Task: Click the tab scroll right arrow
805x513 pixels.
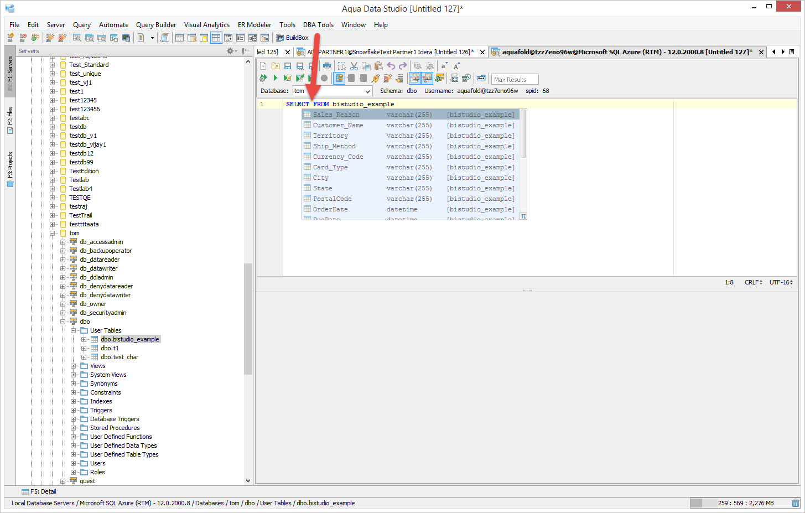Action: click(783, 52)
